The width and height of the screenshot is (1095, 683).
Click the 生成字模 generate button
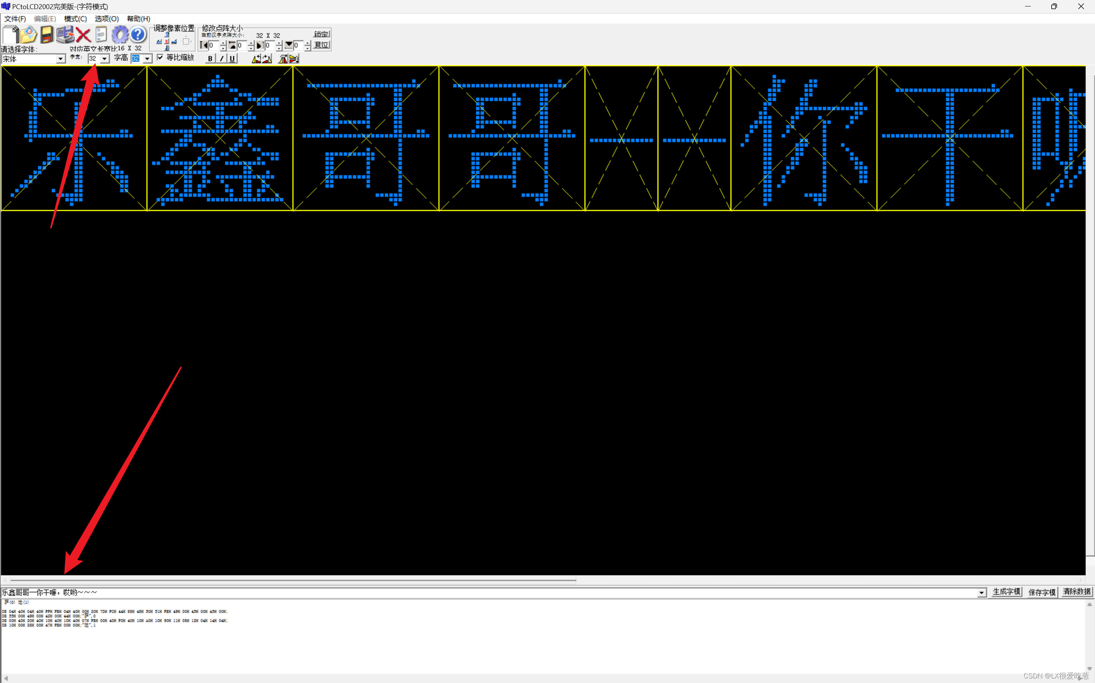coord(1006,592)
